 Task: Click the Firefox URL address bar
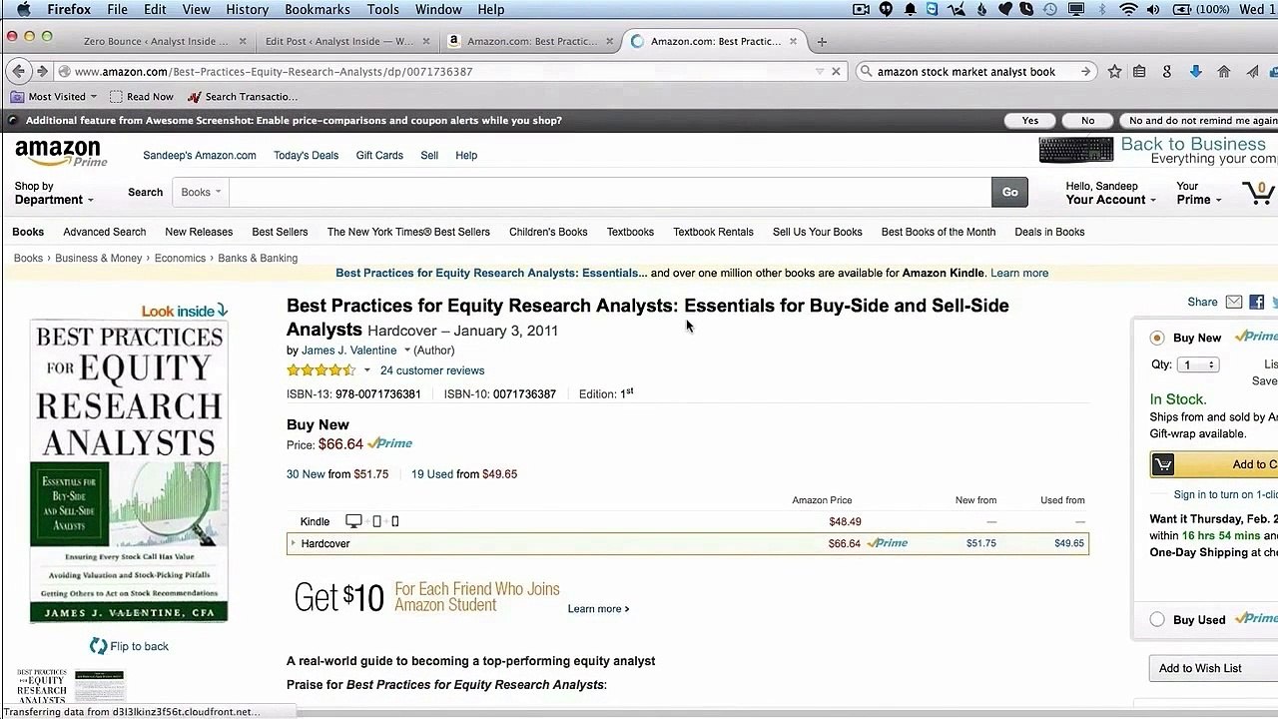(x=439, y=72)
